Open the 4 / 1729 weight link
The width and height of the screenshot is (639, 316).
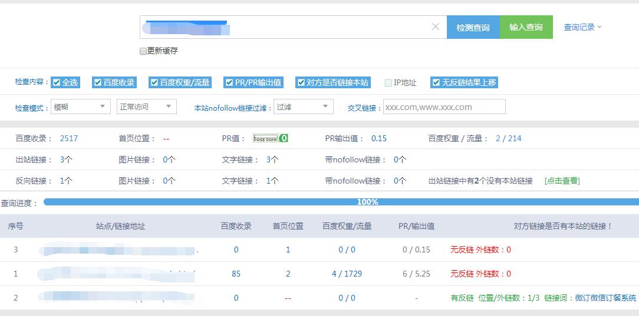tap(347, 274)
